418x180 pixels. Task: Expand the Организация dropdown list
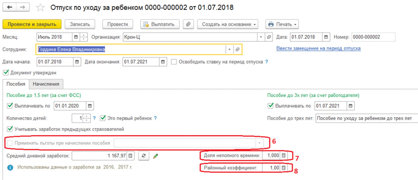[x=261, y=37]
